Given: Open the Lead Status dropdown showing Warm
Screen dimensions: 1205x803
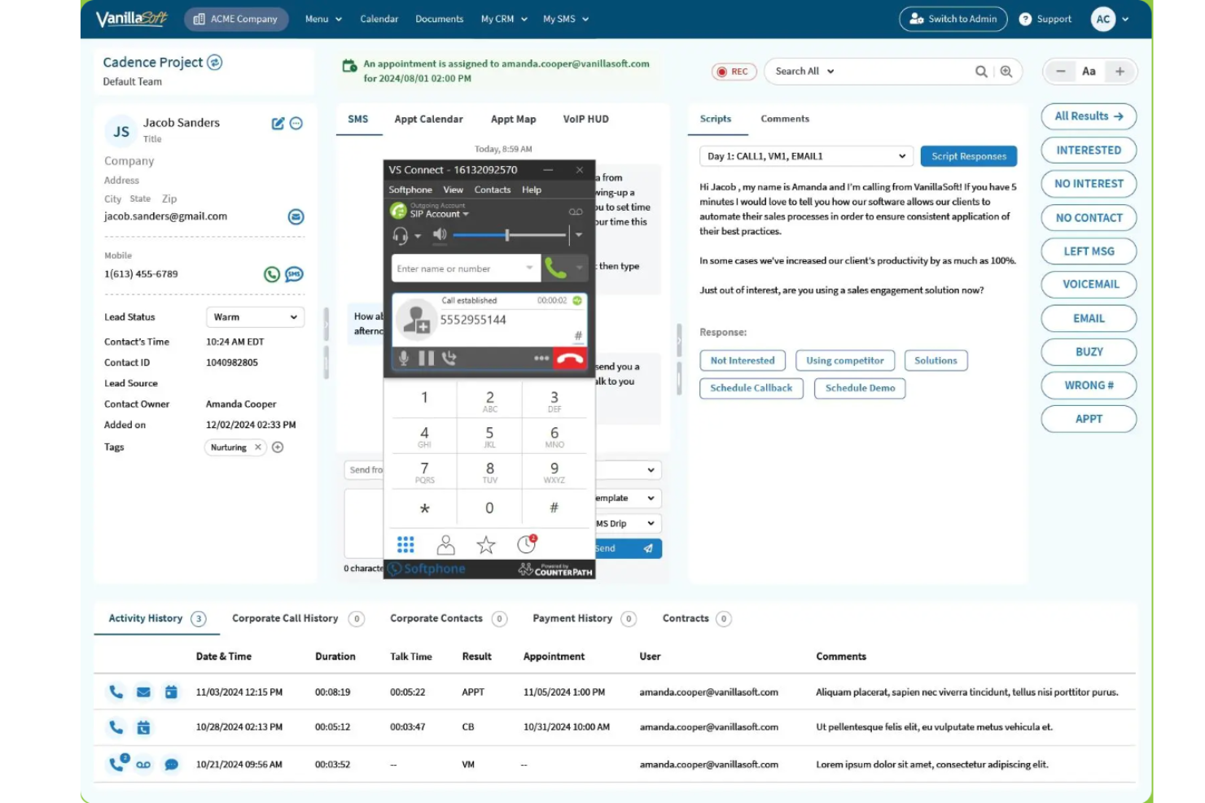Looking at the screenshot, I should pos(254,316).
